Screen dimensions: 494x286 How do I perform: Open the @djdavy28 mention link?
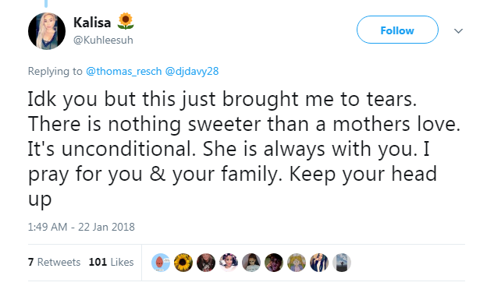(x=192, y=71)
